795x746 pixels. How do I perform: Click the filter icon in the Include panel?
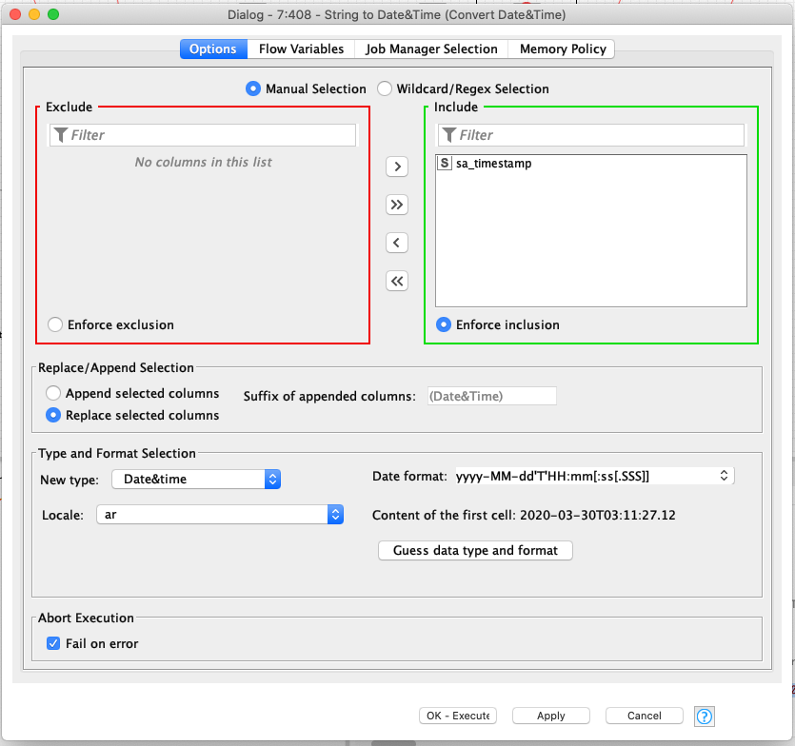450,134
